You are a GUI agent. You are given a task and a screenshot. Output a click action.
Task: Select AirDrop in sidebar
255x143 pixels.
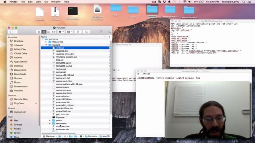pos(18,58)
